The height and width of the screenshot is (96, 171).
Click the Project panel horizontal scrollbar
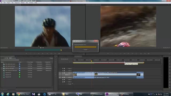[x=9, y=87]
